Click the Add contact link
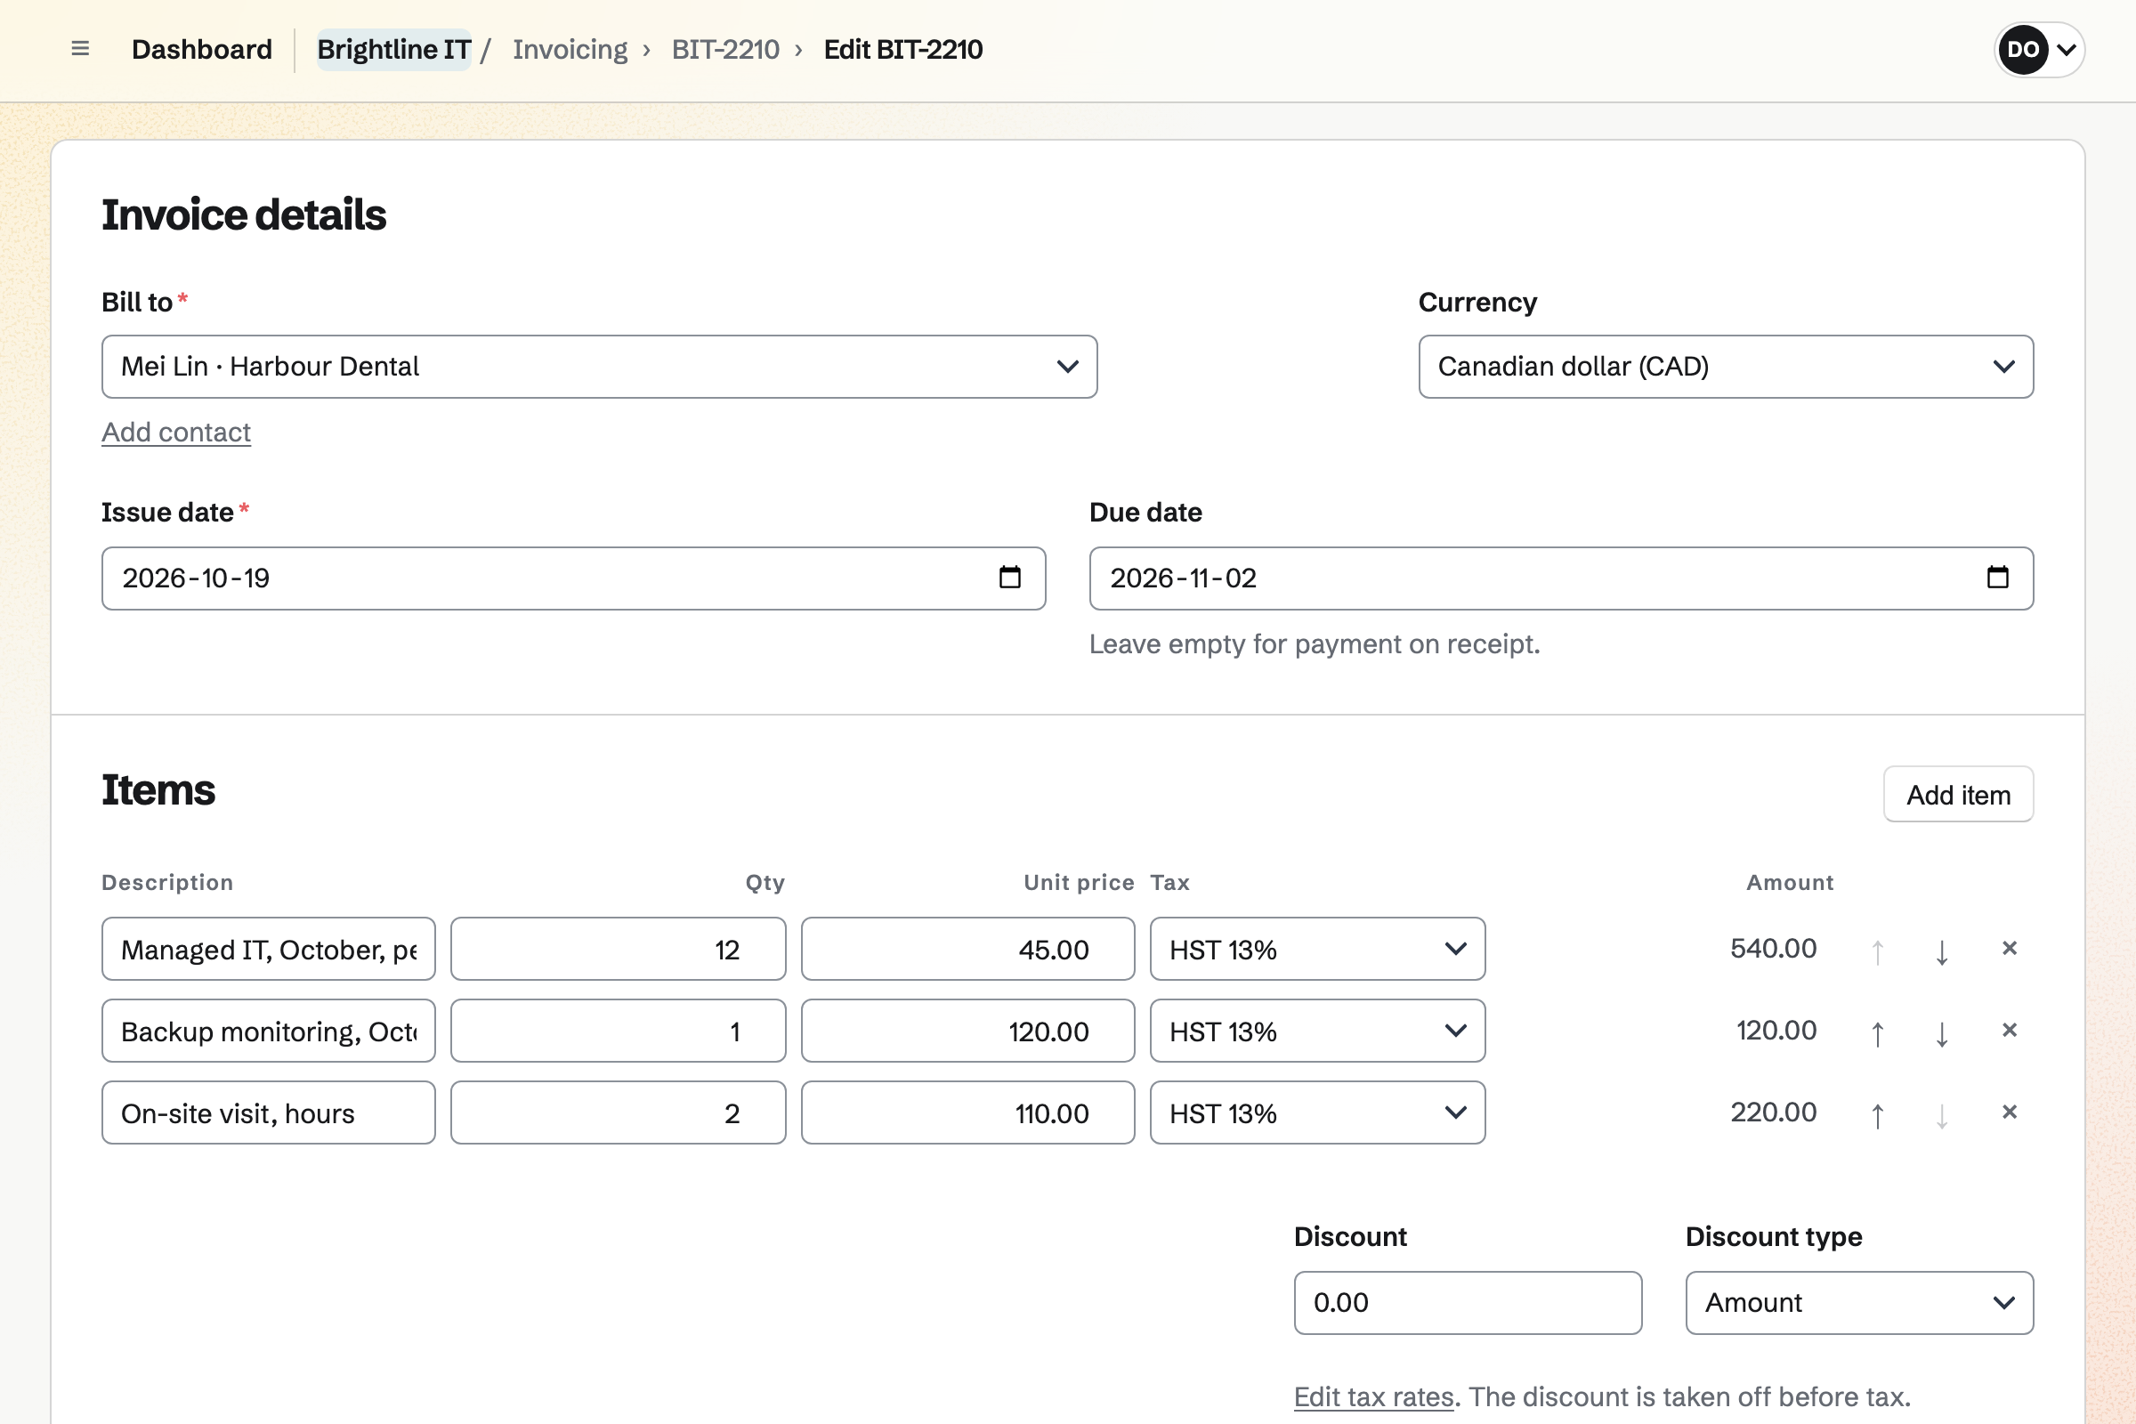2136x1424 pixels. (x=176, y=433)
